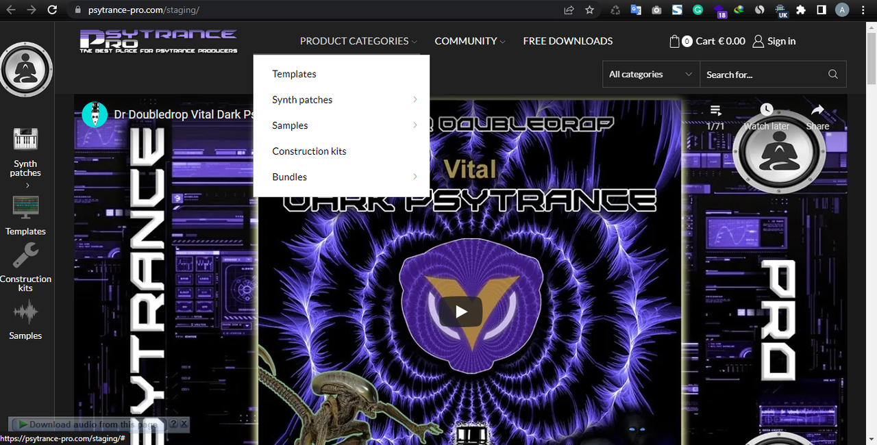Click Sign in
The height and width of the screenshot is (445, 877).
pos(774,41)
